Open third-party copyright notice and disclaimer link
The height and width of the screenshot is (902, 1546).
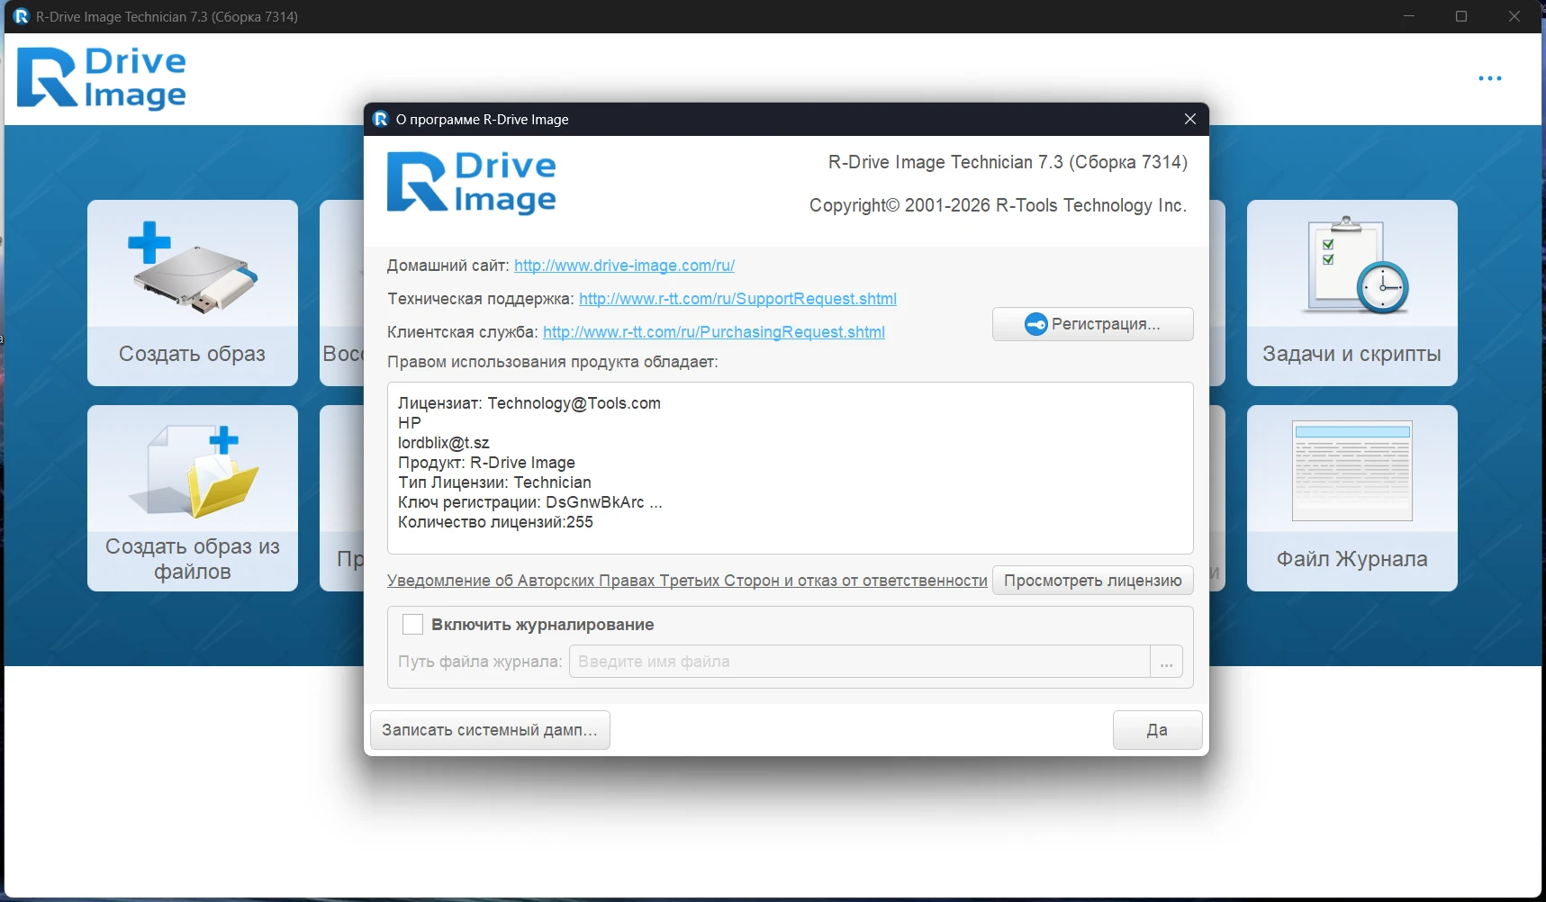(x=687, y=581)
